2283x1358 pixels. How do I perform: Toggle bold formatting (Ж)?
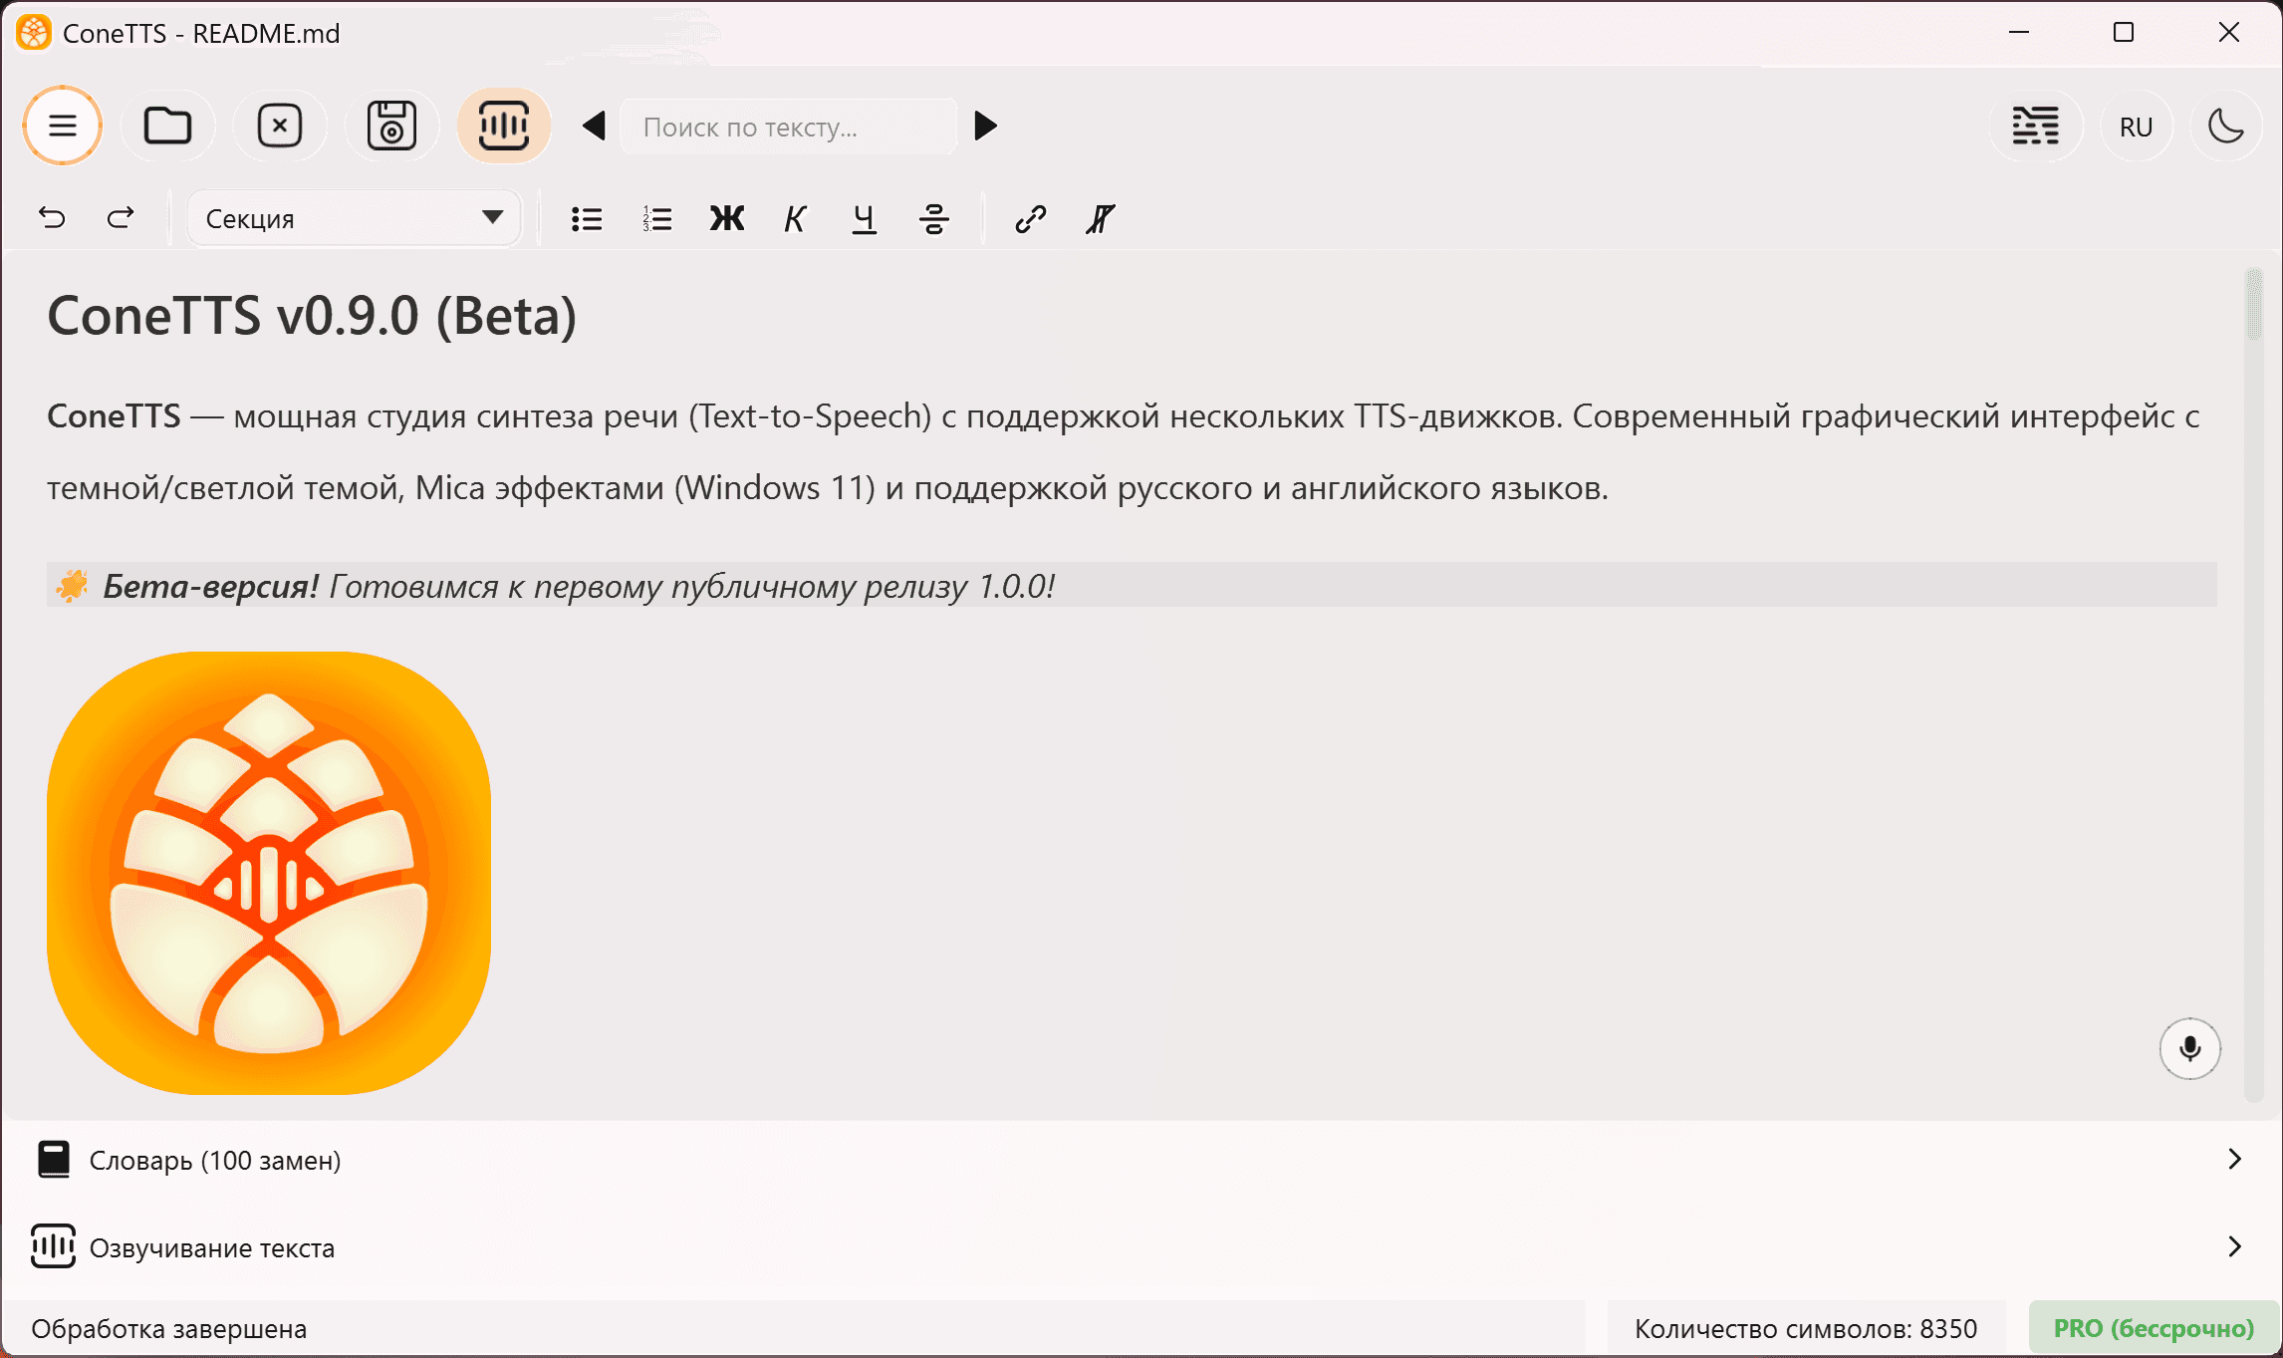pyautogui.click(x=726, y=218)
